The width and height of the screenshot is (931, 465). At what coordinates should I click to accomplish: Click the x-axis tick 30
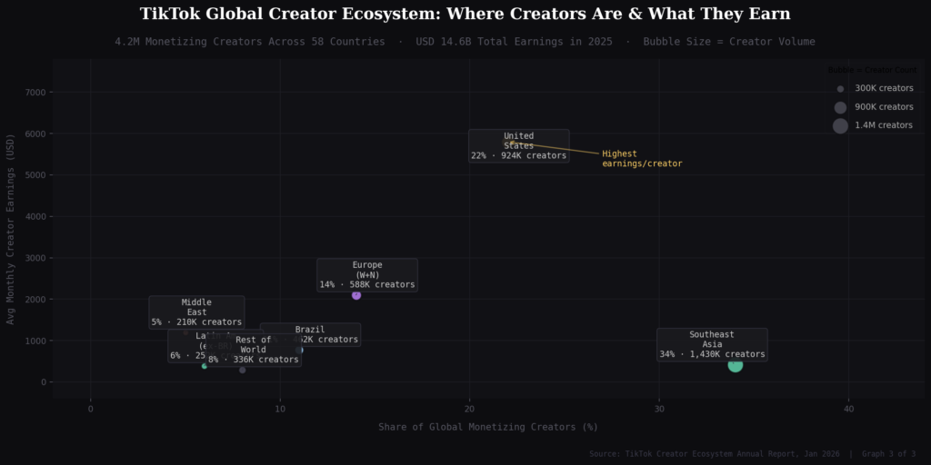point(658,409)
